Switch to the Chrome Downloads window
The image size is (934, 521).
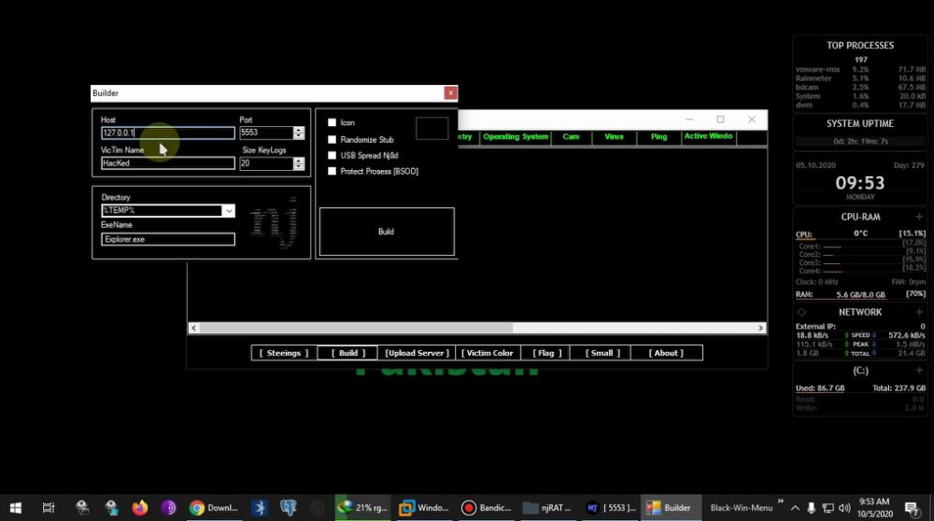214,507
